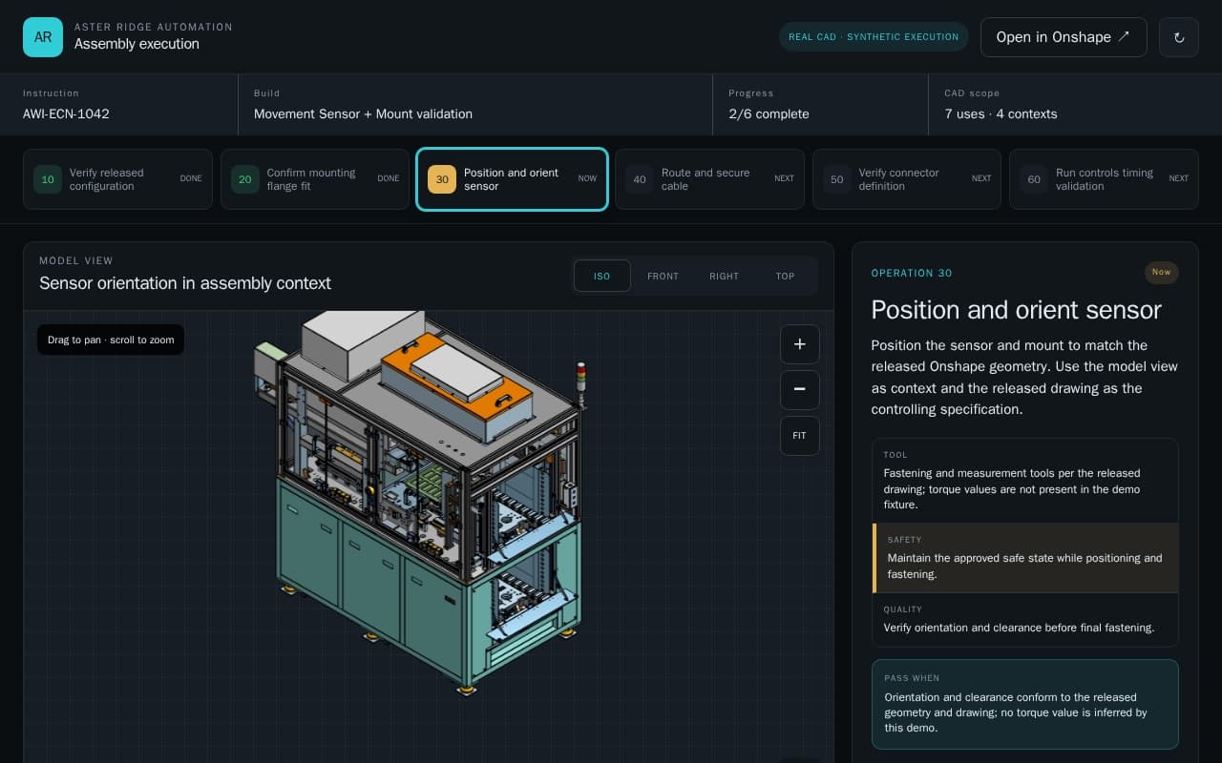Fit model to view with FIT
The height and width of the screenshot is (763, 1222).
click(800, 436)
